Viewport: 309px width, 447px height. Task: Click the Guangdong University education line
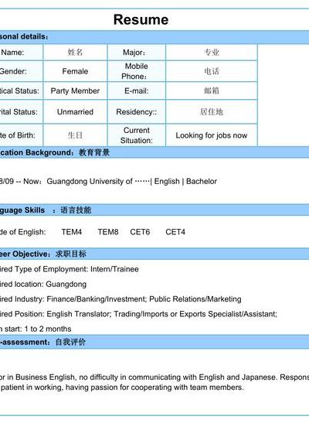pos(108,181)
